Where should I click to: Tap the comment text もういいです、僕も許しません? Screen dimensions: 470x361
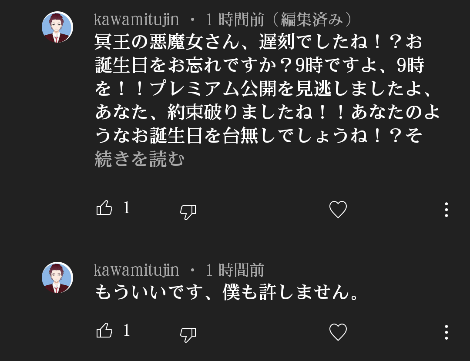coord(226,293)
